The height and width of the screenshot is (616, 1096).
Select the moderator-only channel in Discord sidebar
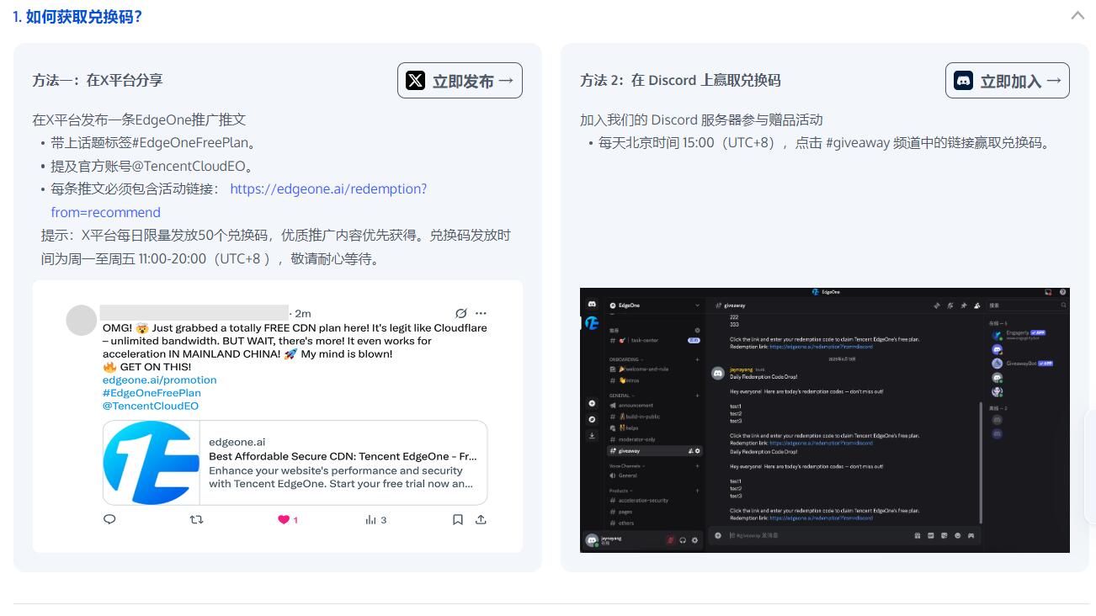click(637, 439)
